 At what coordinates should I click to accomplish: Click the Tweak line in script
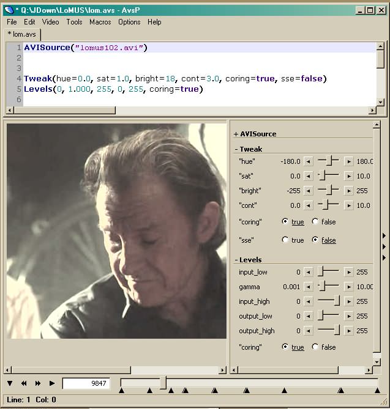(175, 78)
